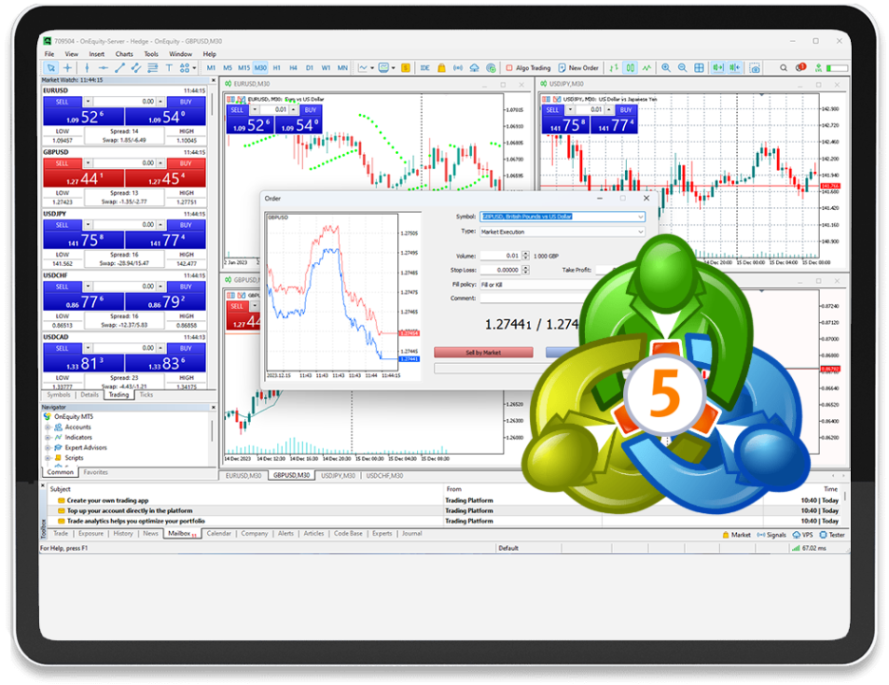This screenshot has width=889, height=685.
Task: Open VPS in the status bar
Action: [x=803, y=535]
